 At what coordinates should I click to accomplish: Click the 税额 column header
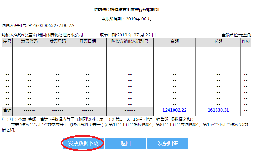pos(218,43)
